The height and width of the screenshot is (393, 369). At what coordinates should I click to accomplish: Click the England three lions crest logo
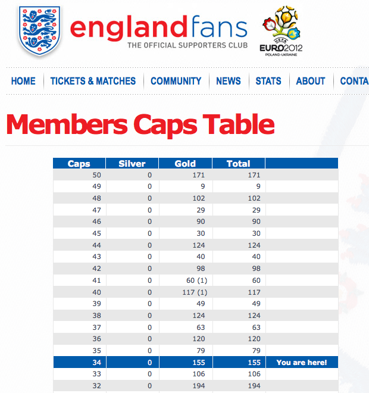[39, 31]
